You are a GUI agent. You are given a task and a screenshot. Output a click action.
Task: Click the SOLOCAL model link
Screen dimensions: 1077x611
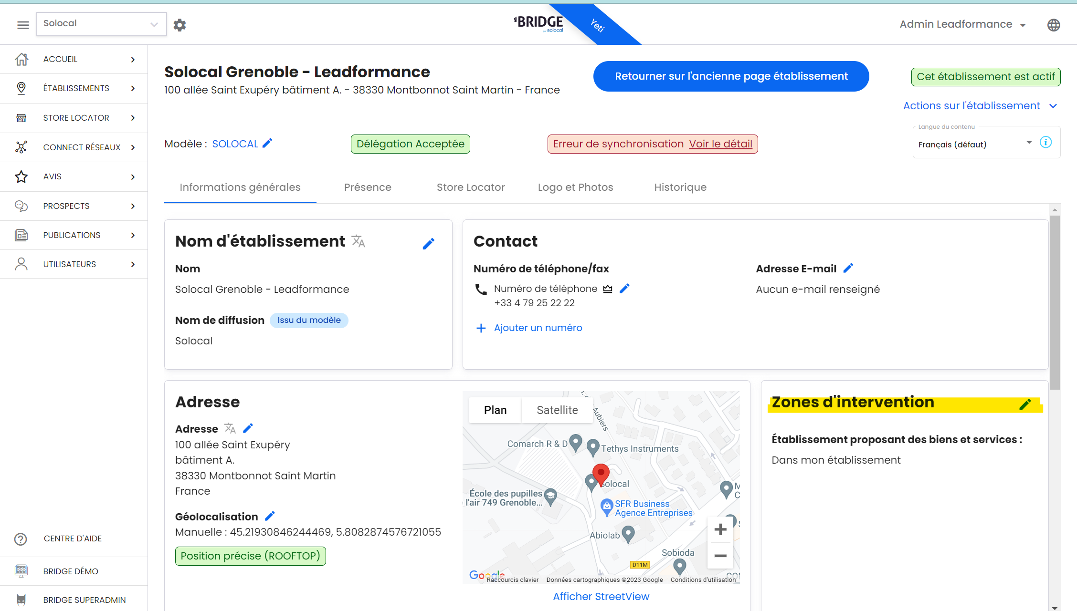click(x=235, y=144)
